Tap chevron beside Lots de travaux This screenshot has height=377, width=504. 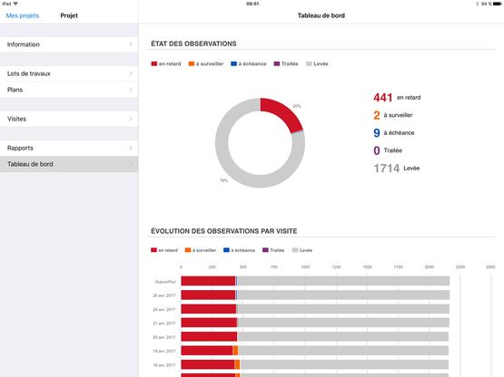tap(131, 73)
